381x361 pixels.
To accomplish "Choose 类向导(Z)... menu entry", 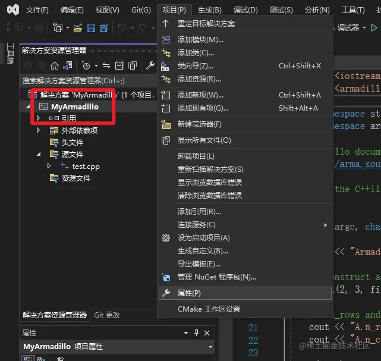I will 245,66.
